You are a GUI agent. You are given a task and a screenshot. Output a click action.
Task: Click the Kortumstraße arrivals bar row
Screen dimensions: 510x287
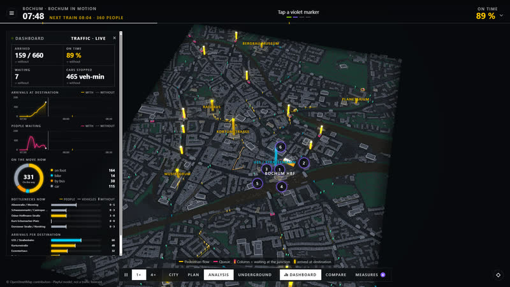coord(62,246)
